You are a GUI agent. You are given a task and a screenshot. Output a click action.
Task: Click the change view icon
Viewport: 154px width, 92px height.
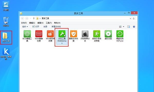[x=120, y=27]
